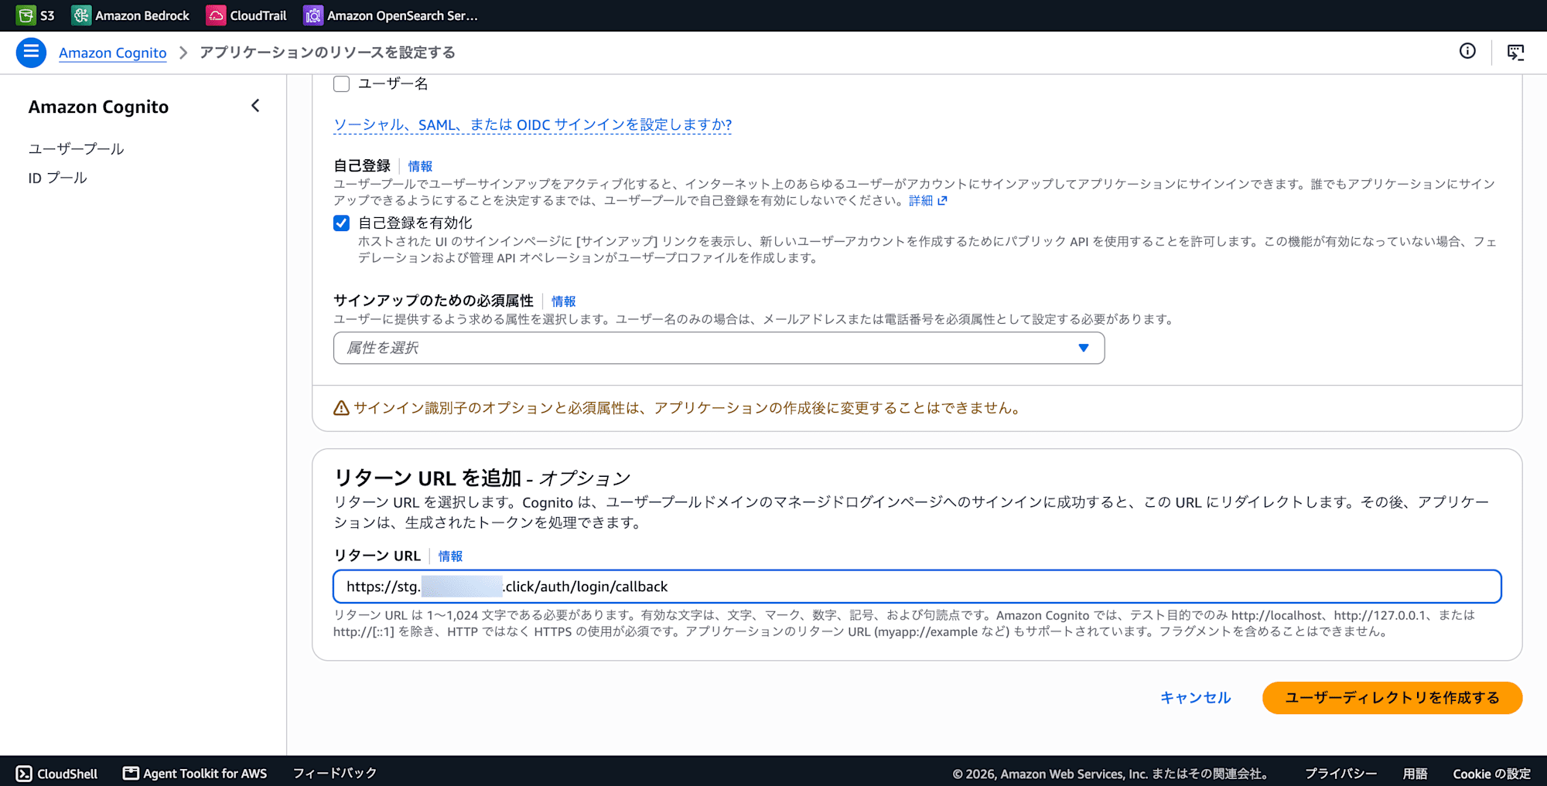Click the サインイン識別子 warning message text
Viewport: 1547px width, 786px height.
tap(687, 408)
